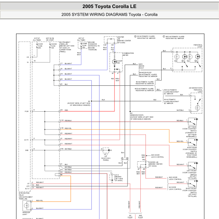The image size is (219, 219).
Task: Click the W/ DOOR LOCK CONTROL note near Right Front switch
Action: click(175, 188)
